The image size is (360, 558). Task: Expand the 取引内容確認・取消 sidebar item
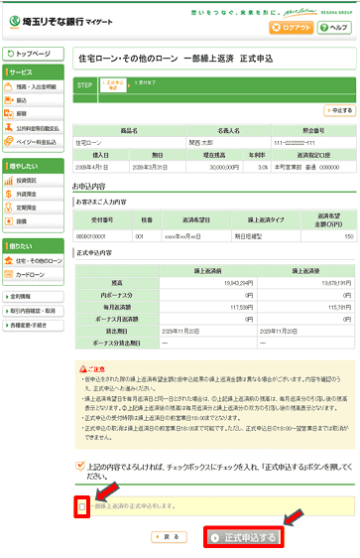[33, 311]
